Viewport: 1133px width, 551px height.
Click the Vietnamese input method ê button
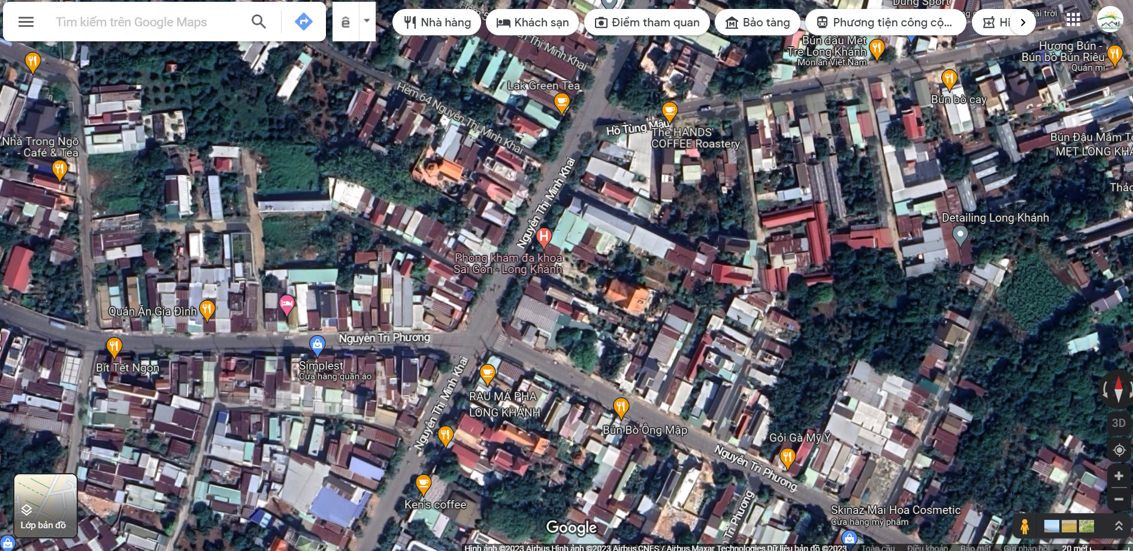pyautogui.click(x=345, y=22)
